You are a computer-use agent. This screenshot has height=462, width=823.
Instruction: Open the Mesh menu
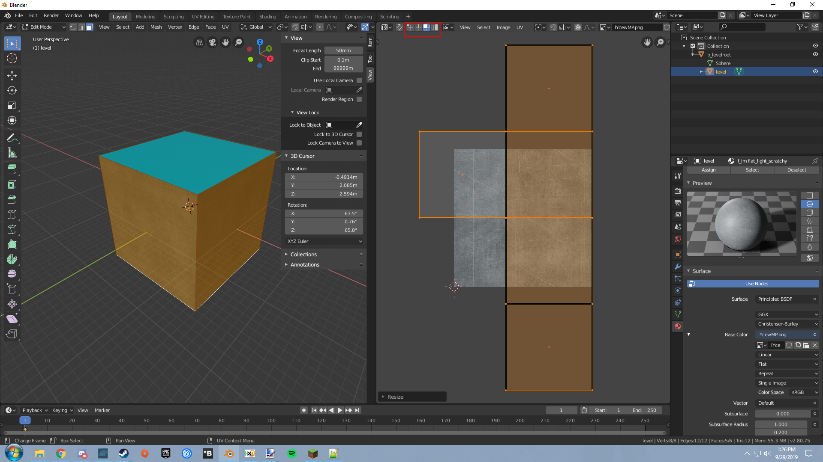tap(156, 27)
